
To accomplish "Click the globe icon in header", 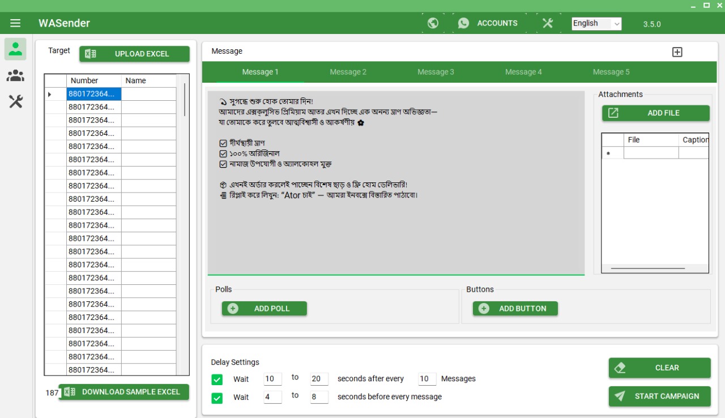I will [x=433, y=23].
